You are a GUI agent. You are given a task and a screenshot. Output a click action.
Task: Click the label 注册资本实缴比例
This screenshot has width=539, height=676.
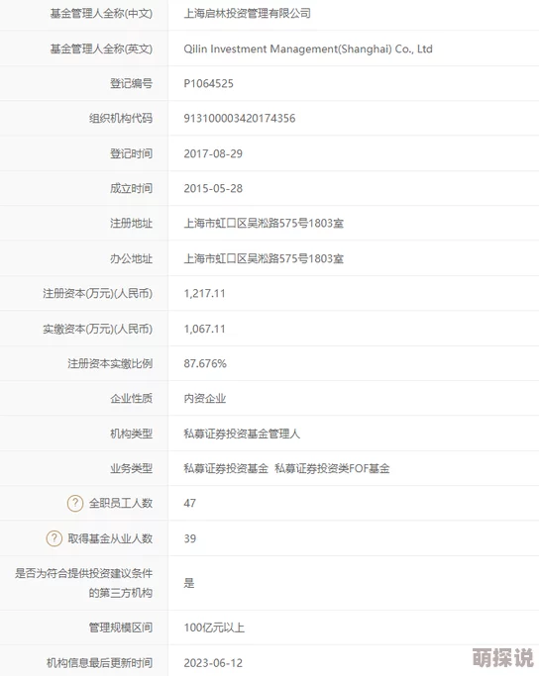[110, 364]
